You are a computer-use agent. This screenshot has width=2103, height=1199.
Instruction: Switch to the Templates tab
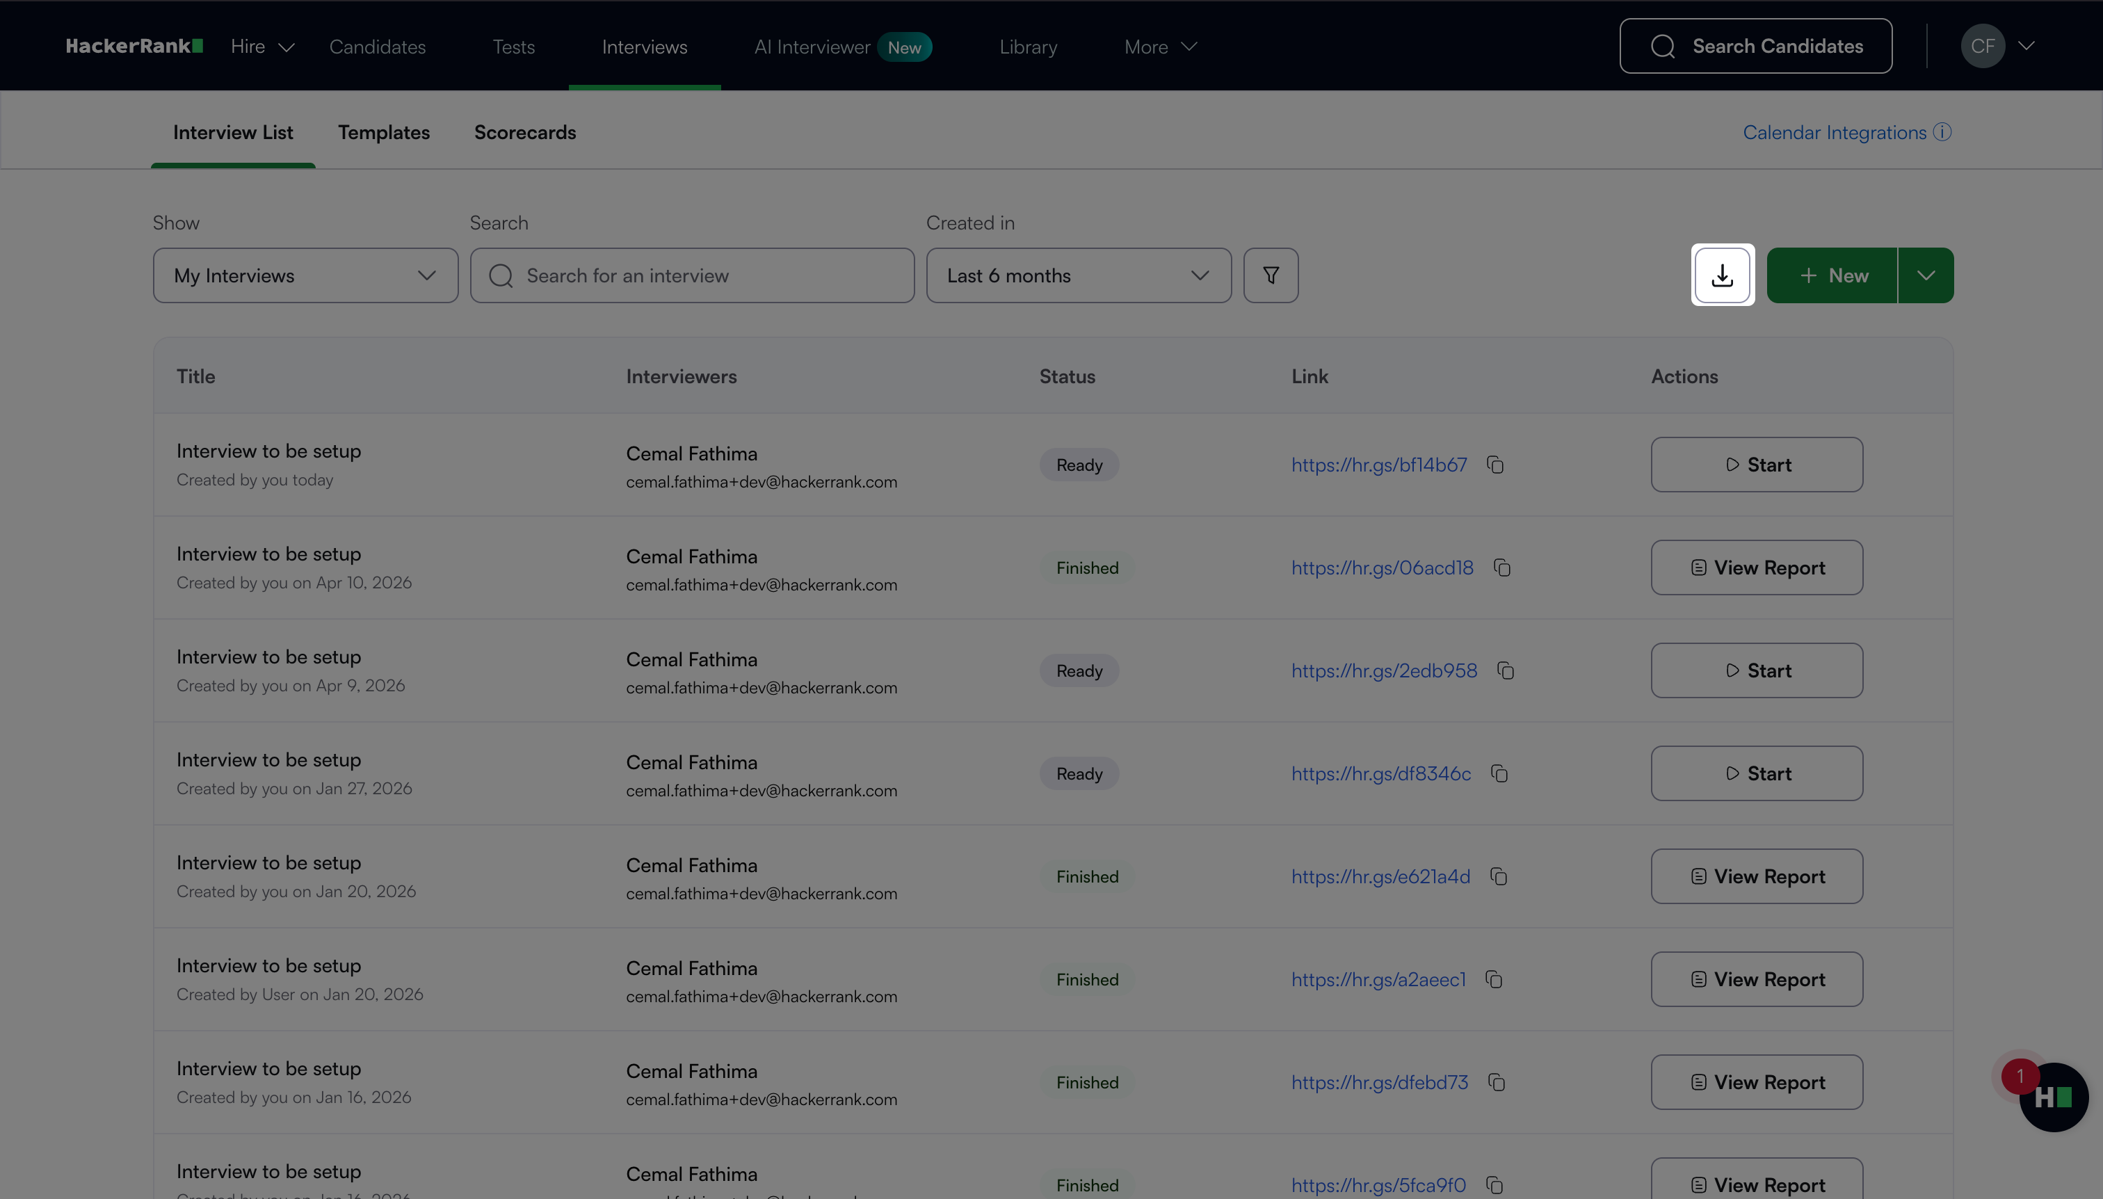[x=384, y=133]
